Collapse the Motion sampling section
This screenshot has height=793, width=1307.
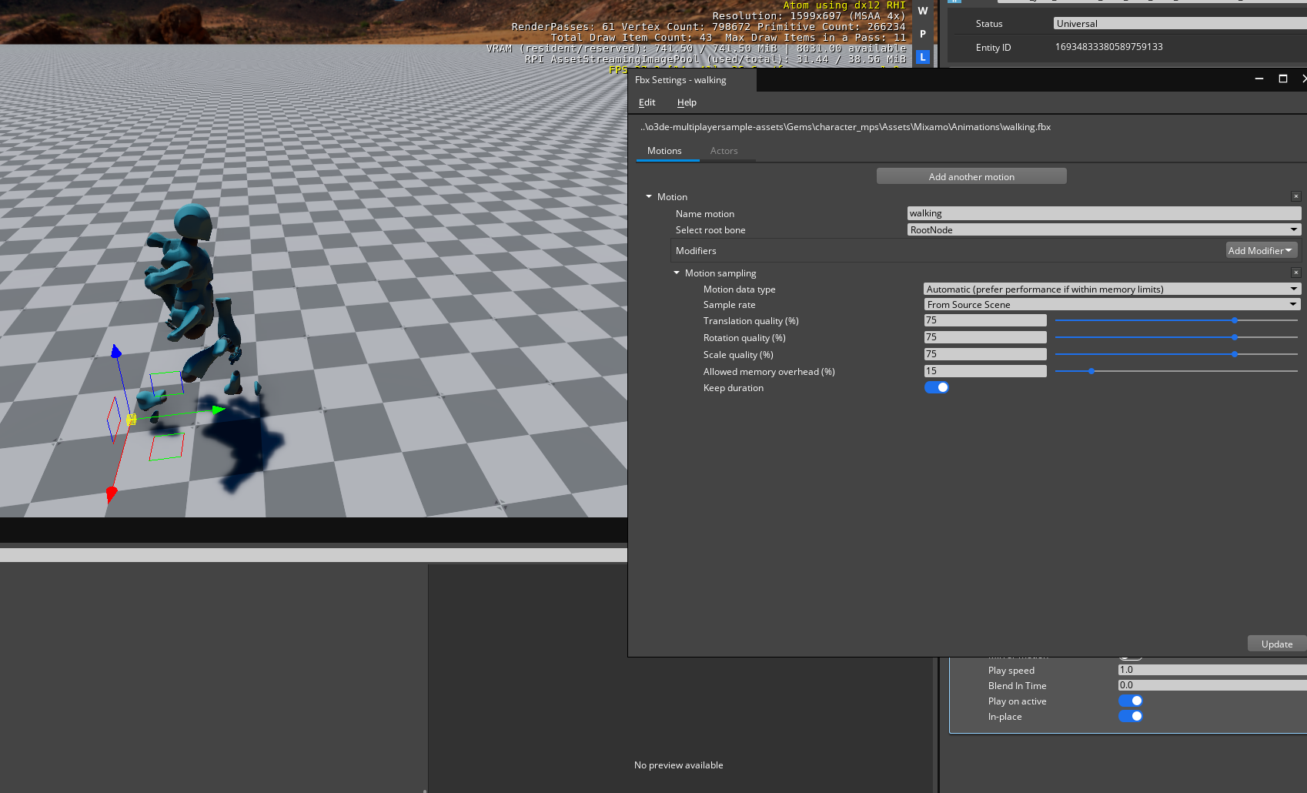pyautogui.click(x=677, y=273)
